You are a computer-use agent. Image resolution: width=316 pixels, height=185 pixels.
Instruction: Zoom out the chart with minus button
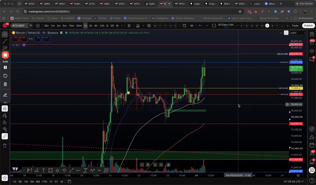click(142, 165)
